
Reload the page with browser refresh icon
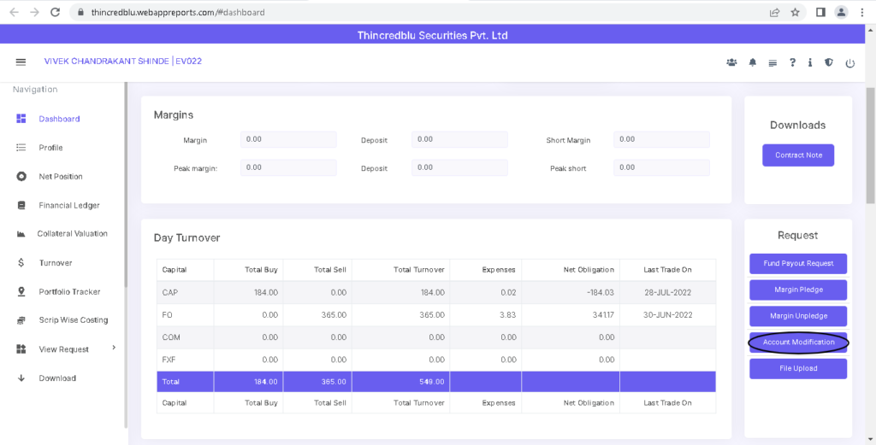coord(55,12)
